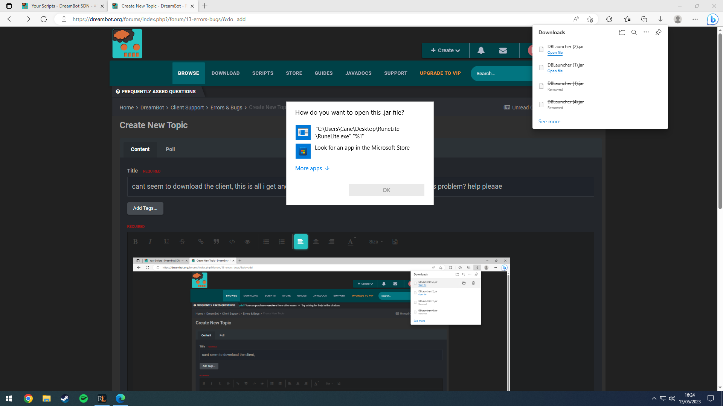This screenshot has width=723, height=406.
Task: Insert a quote block
Action: [217, 242]
